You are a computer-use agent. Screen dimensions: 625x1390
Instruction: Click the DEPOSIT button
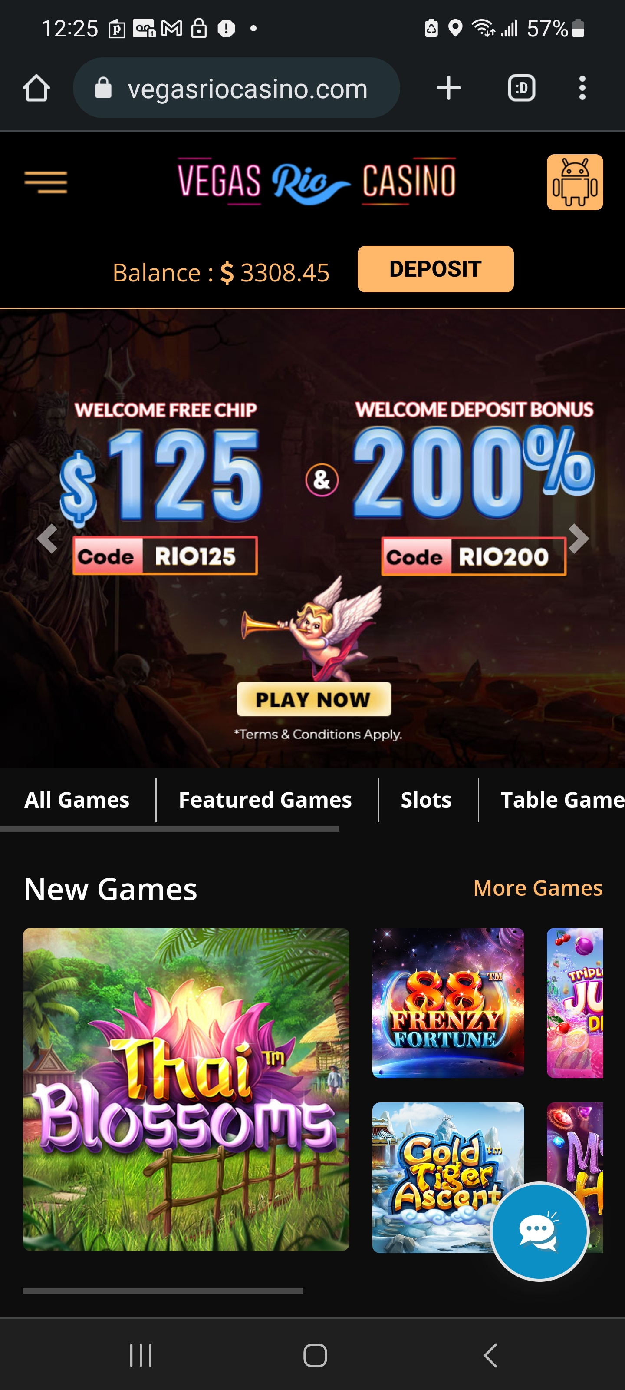[x=435, y=269]
